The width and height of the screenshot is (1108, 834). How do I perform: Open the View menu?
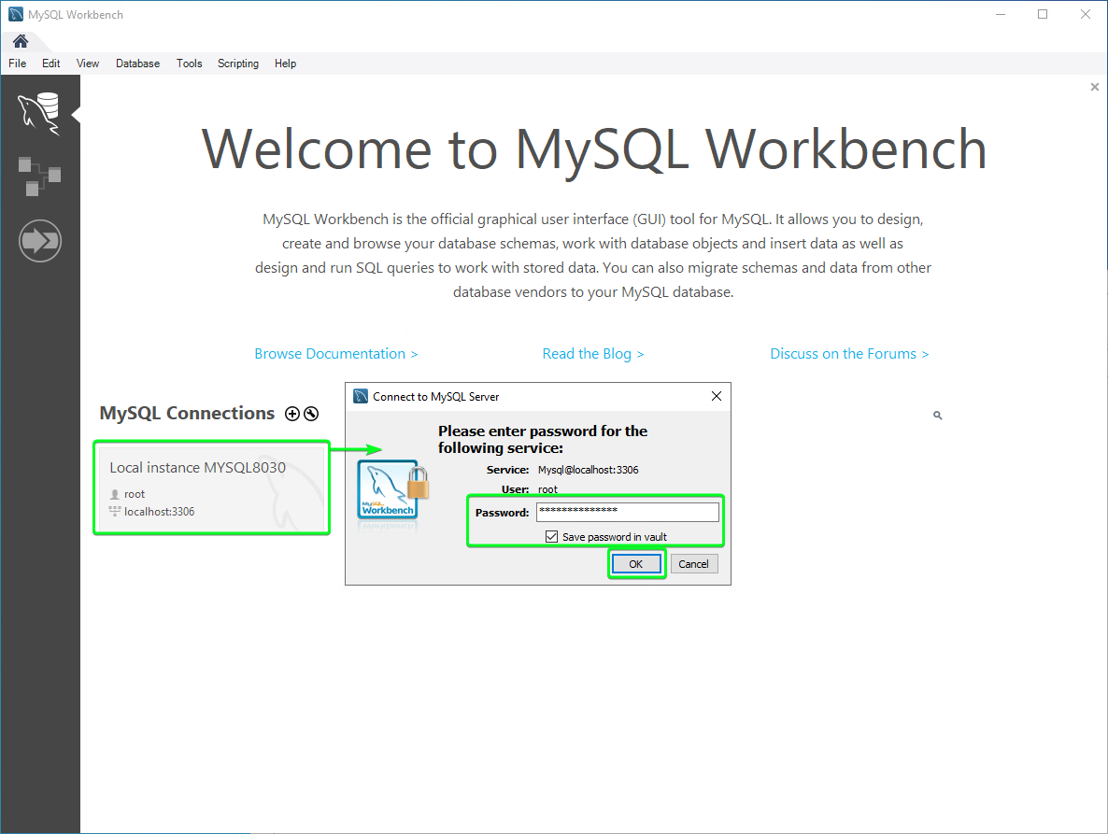(88, 64)
